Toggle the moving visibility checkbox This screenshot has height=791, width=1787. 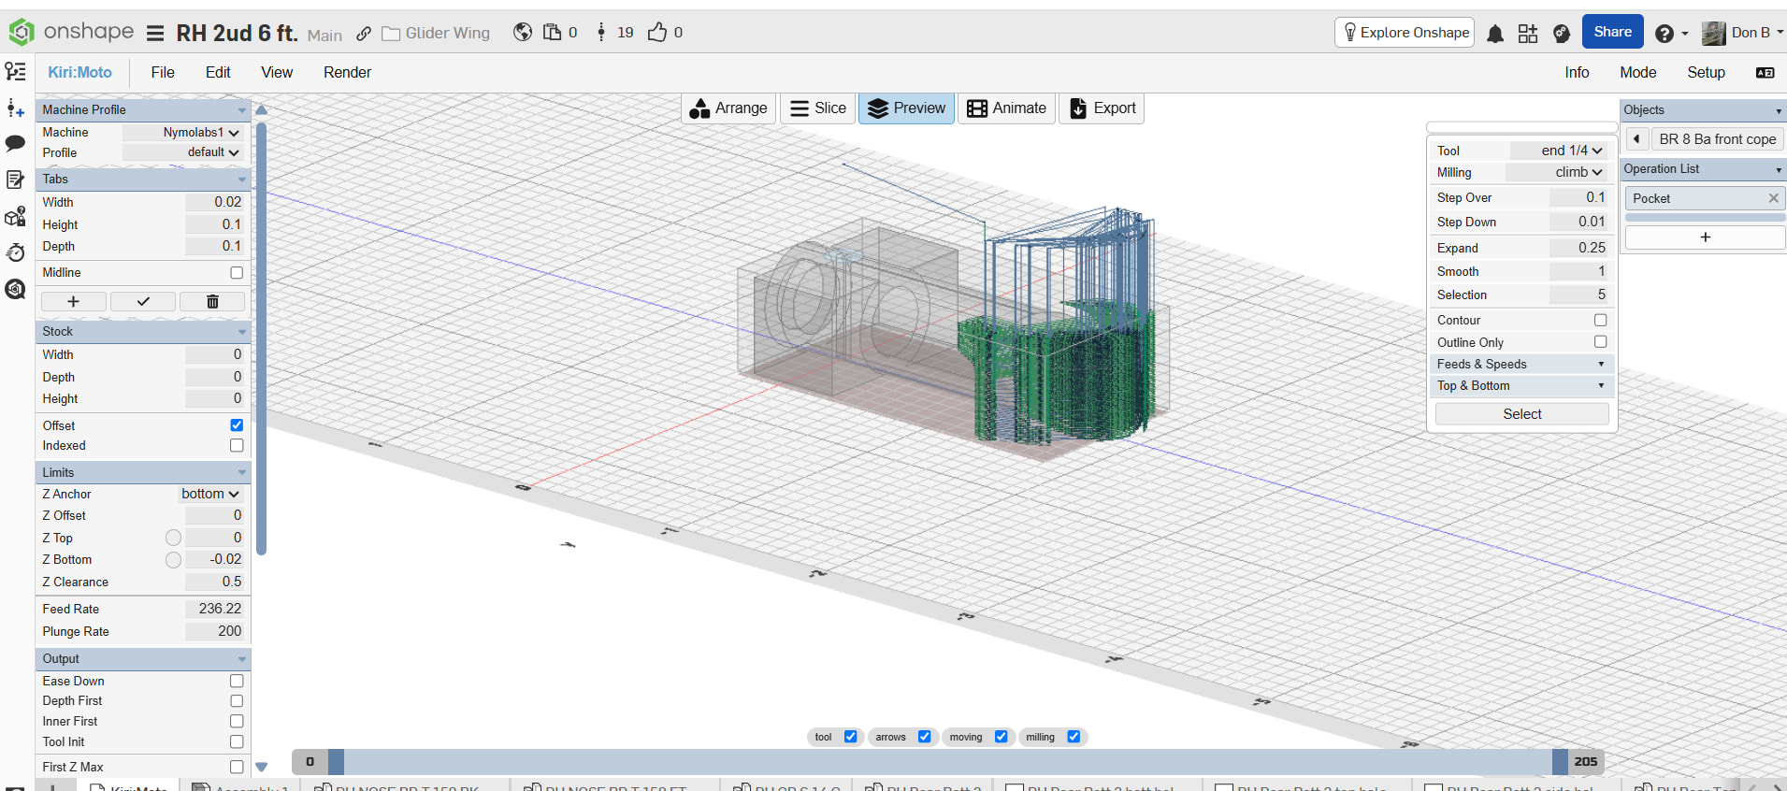tap(1001, 737)
